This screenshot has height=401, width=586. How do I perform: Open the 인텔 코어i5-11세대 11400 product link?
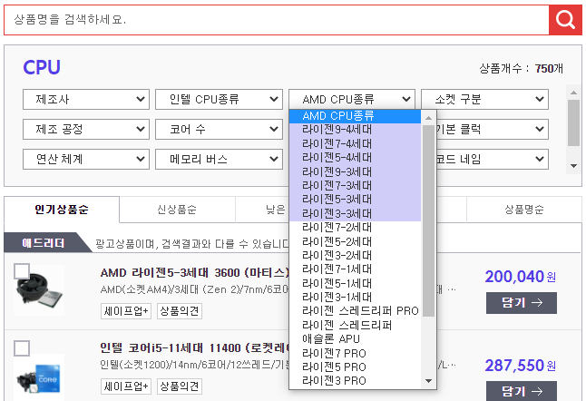pos(194,348)
